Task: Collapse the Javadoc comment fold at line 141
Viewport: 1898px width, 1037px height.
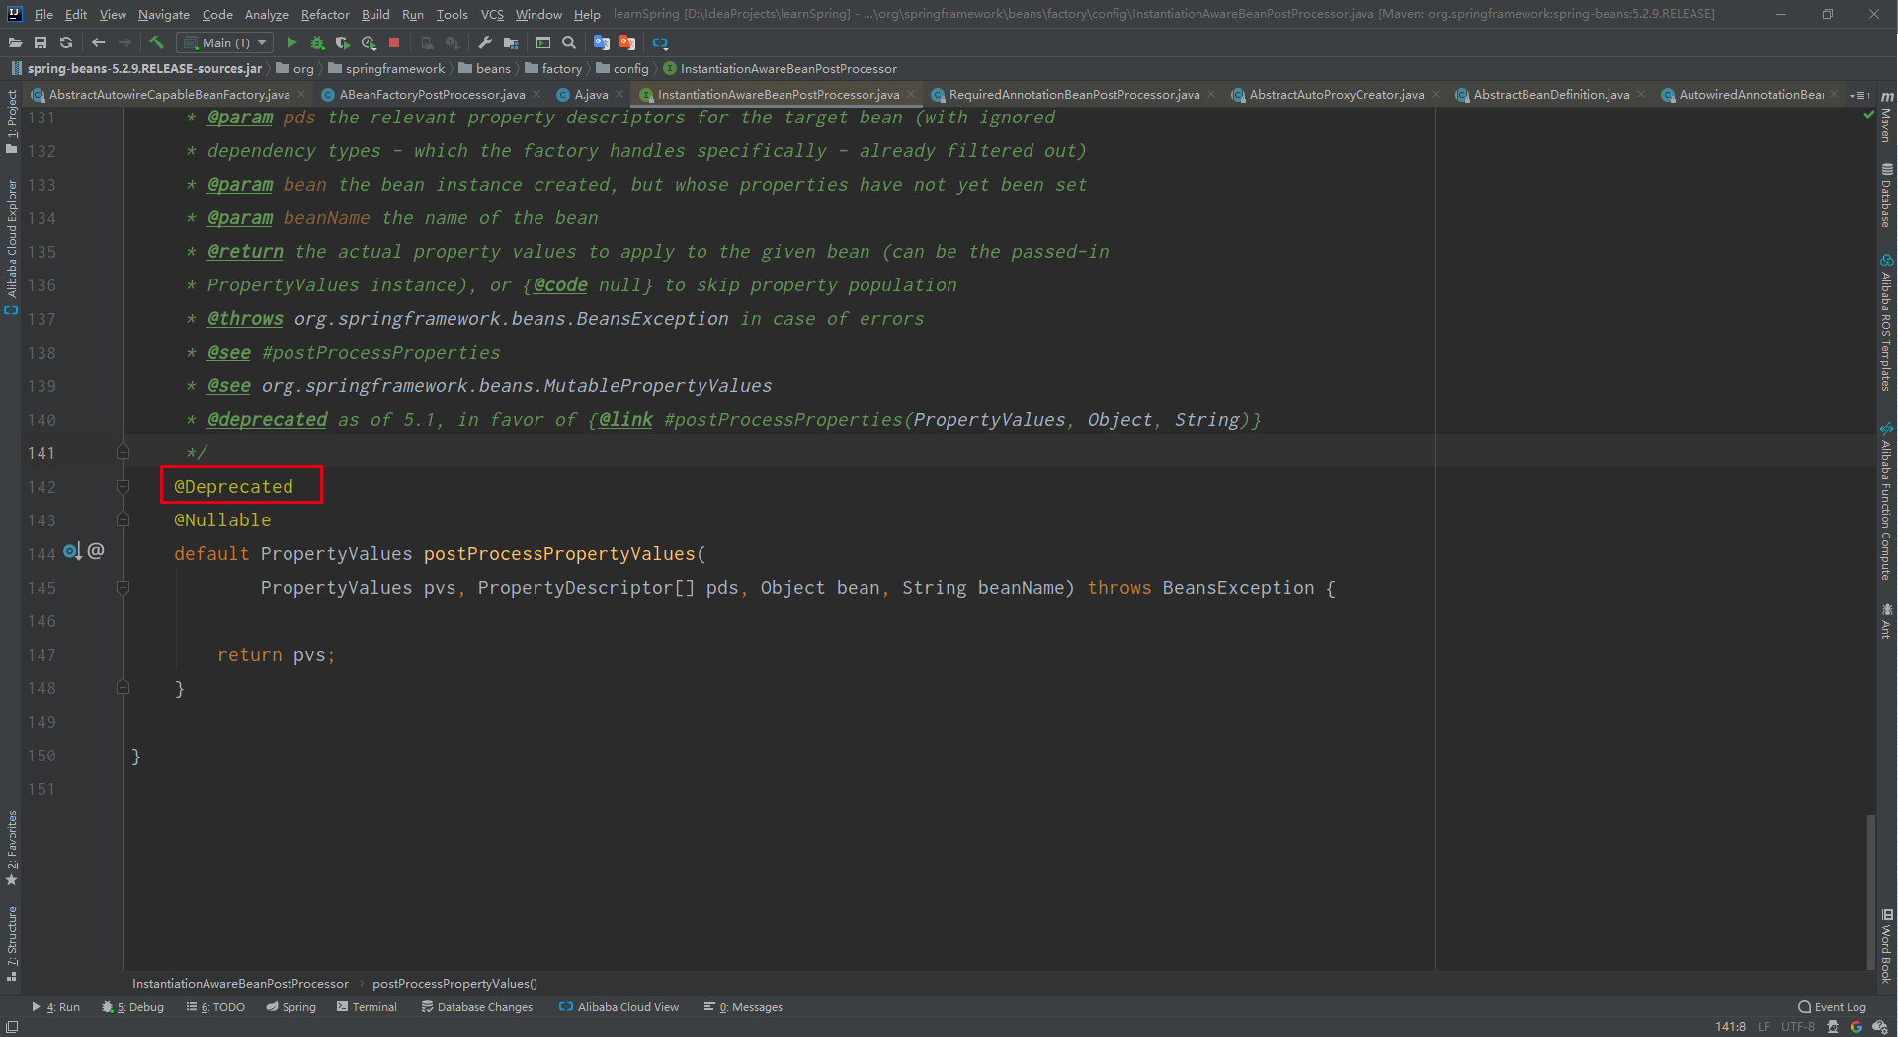Action: click(123, 453)
